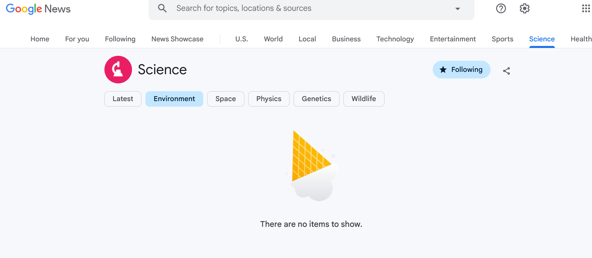Open the Settings gear icon
This screenshot has height=258, width=592.
click(x=524, y=9)
